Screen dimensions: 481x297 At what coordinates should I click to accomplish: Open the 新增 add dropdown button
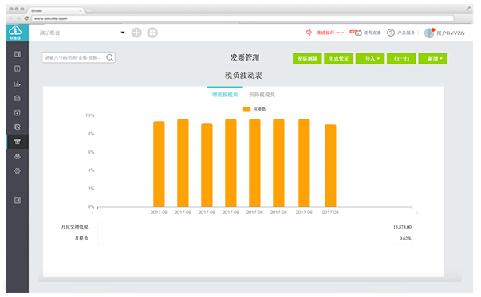click(x=433, y=58)
